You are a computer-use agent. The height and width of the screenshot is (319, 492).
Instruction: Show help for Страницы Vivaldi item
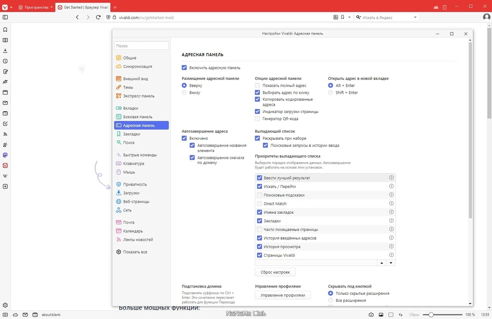pos(391,255)
